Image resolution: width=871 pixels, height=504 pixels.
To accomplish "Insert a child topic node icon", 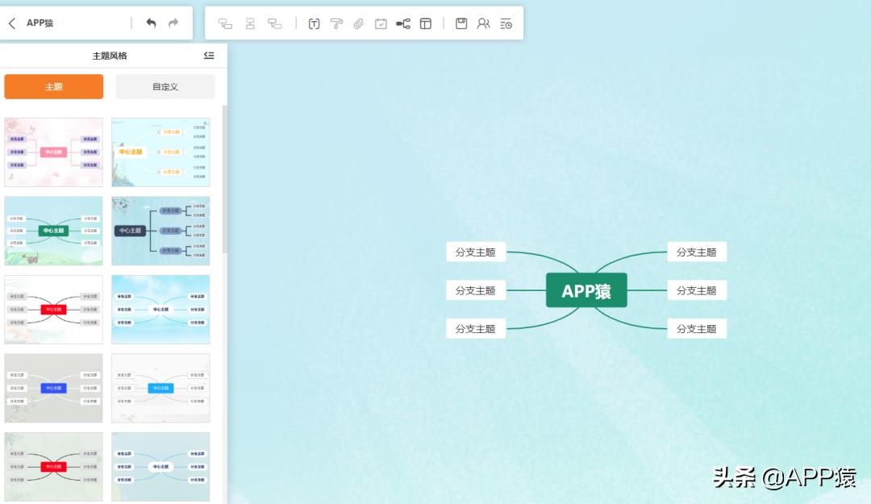I will [225, 23].
